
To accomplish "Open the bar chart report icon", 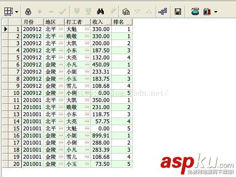I will click(x=207, y=12).
